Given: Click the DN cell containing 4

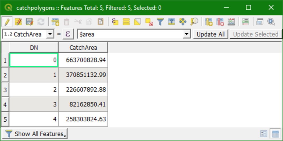Looking at the screenshot, I should click(x=34, y=119).
